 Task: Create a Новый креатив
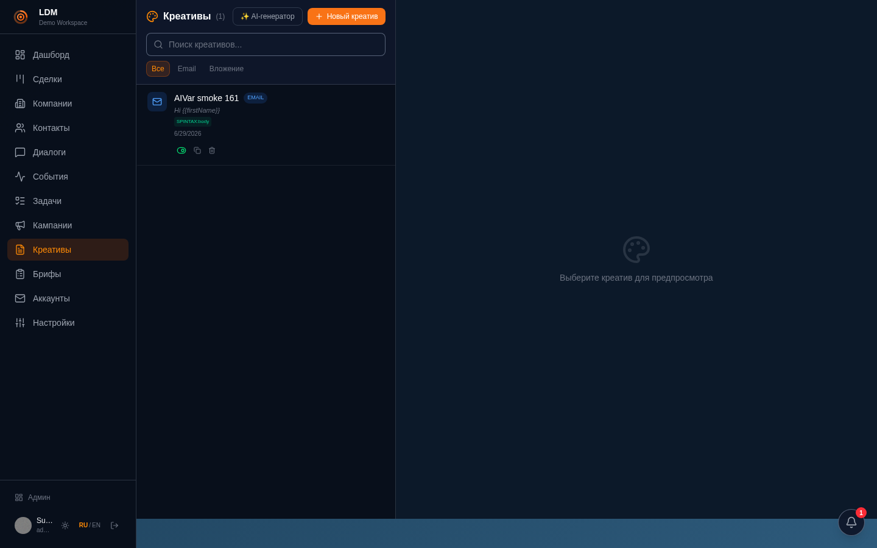[x=347, y=16]
